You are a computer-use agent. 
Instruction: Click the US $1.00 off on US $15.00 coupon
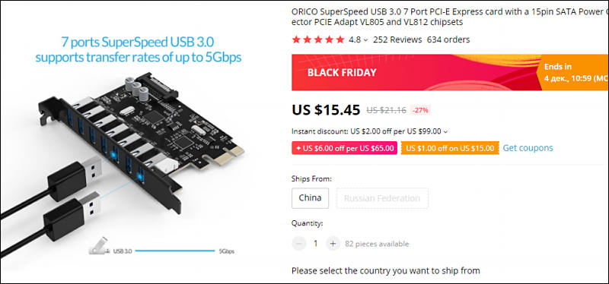coord(450,148)
